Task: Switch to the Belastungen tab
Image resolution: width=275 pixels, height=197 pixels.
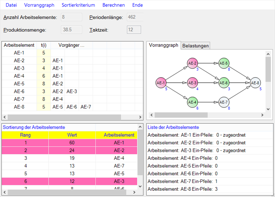Action: [195, 46]
